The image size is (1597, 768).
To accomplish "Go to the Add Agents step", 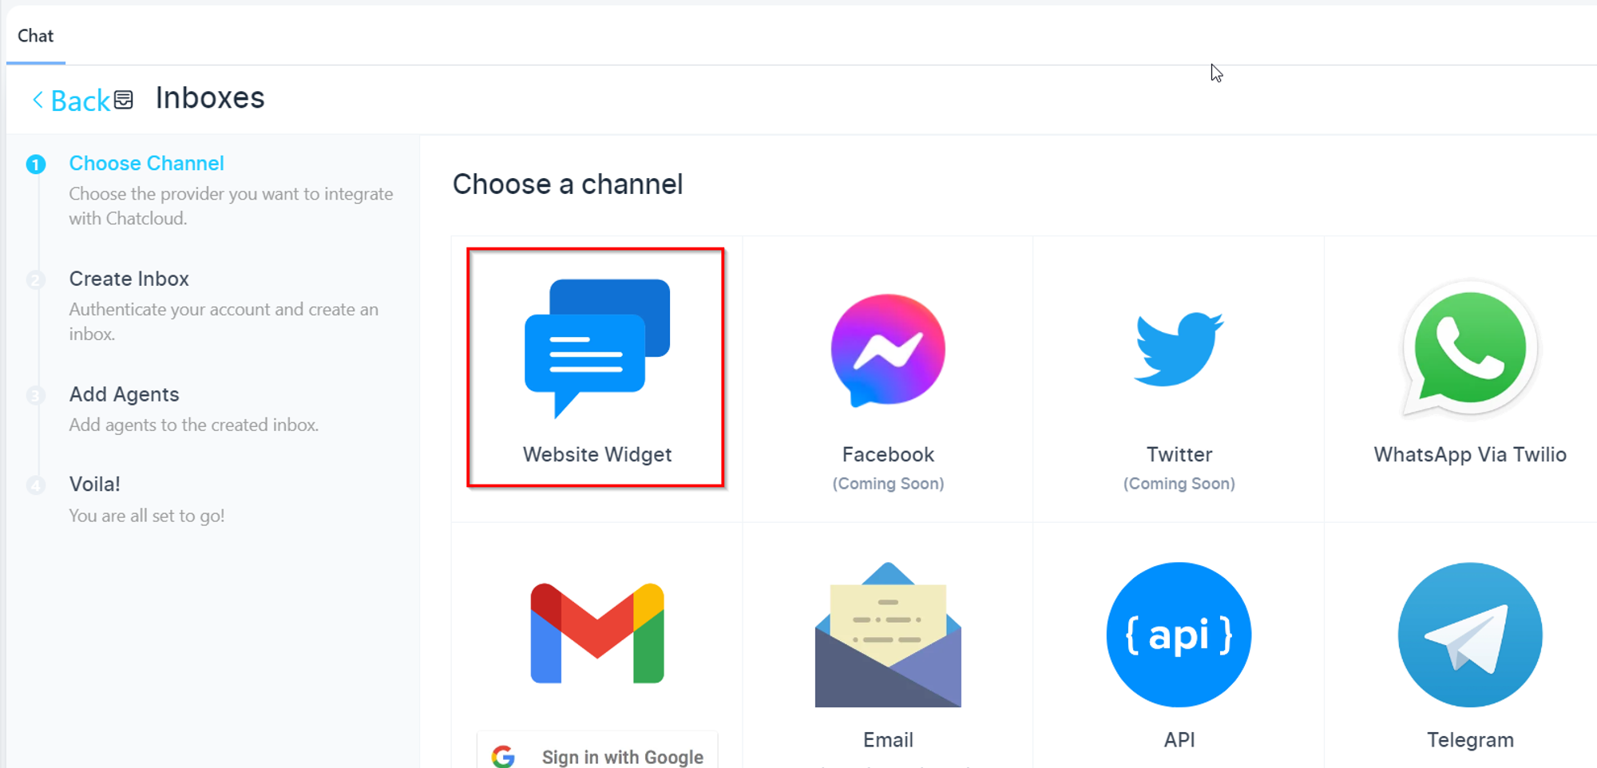I will (124, 394).
